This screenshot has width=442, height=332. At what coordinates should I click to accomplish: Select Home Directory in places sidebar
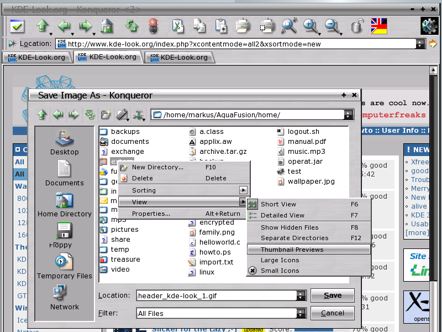point(64,205)
